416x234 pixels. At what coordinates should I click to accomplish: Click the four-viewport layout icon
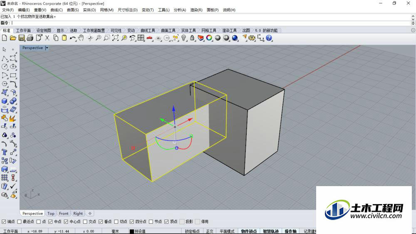141,38
